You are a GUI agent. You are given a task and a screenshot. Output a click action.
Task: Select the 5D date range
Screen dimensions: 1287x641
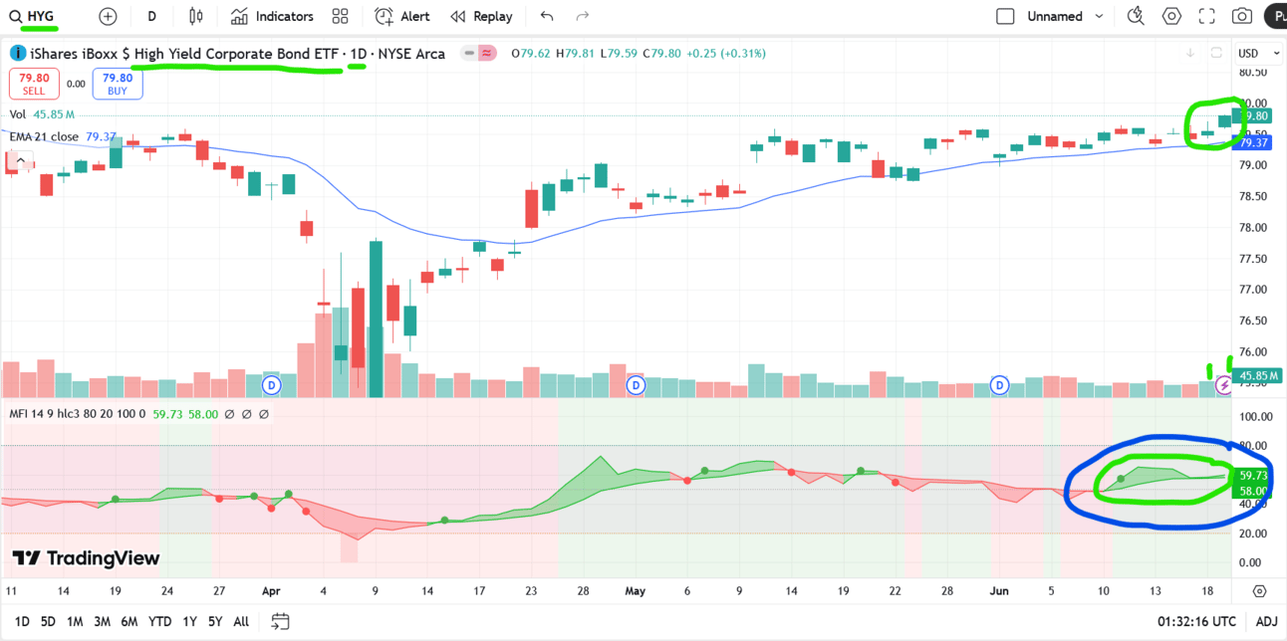pos(48,621)
